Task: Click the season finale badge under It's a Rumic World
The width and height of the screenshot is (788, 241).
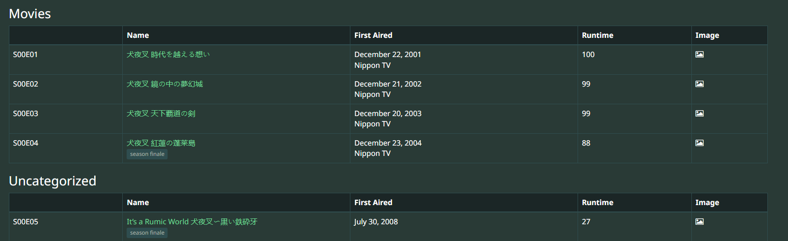Action: point(147,233)
